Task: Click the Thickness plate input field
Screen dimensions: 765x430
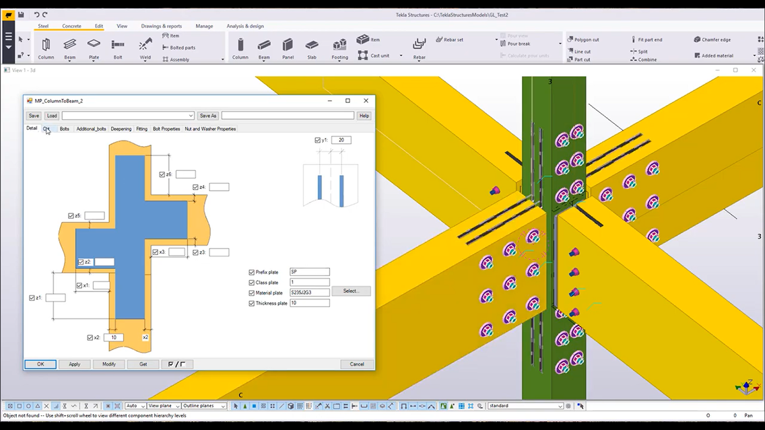Action: tap(309, 303)
